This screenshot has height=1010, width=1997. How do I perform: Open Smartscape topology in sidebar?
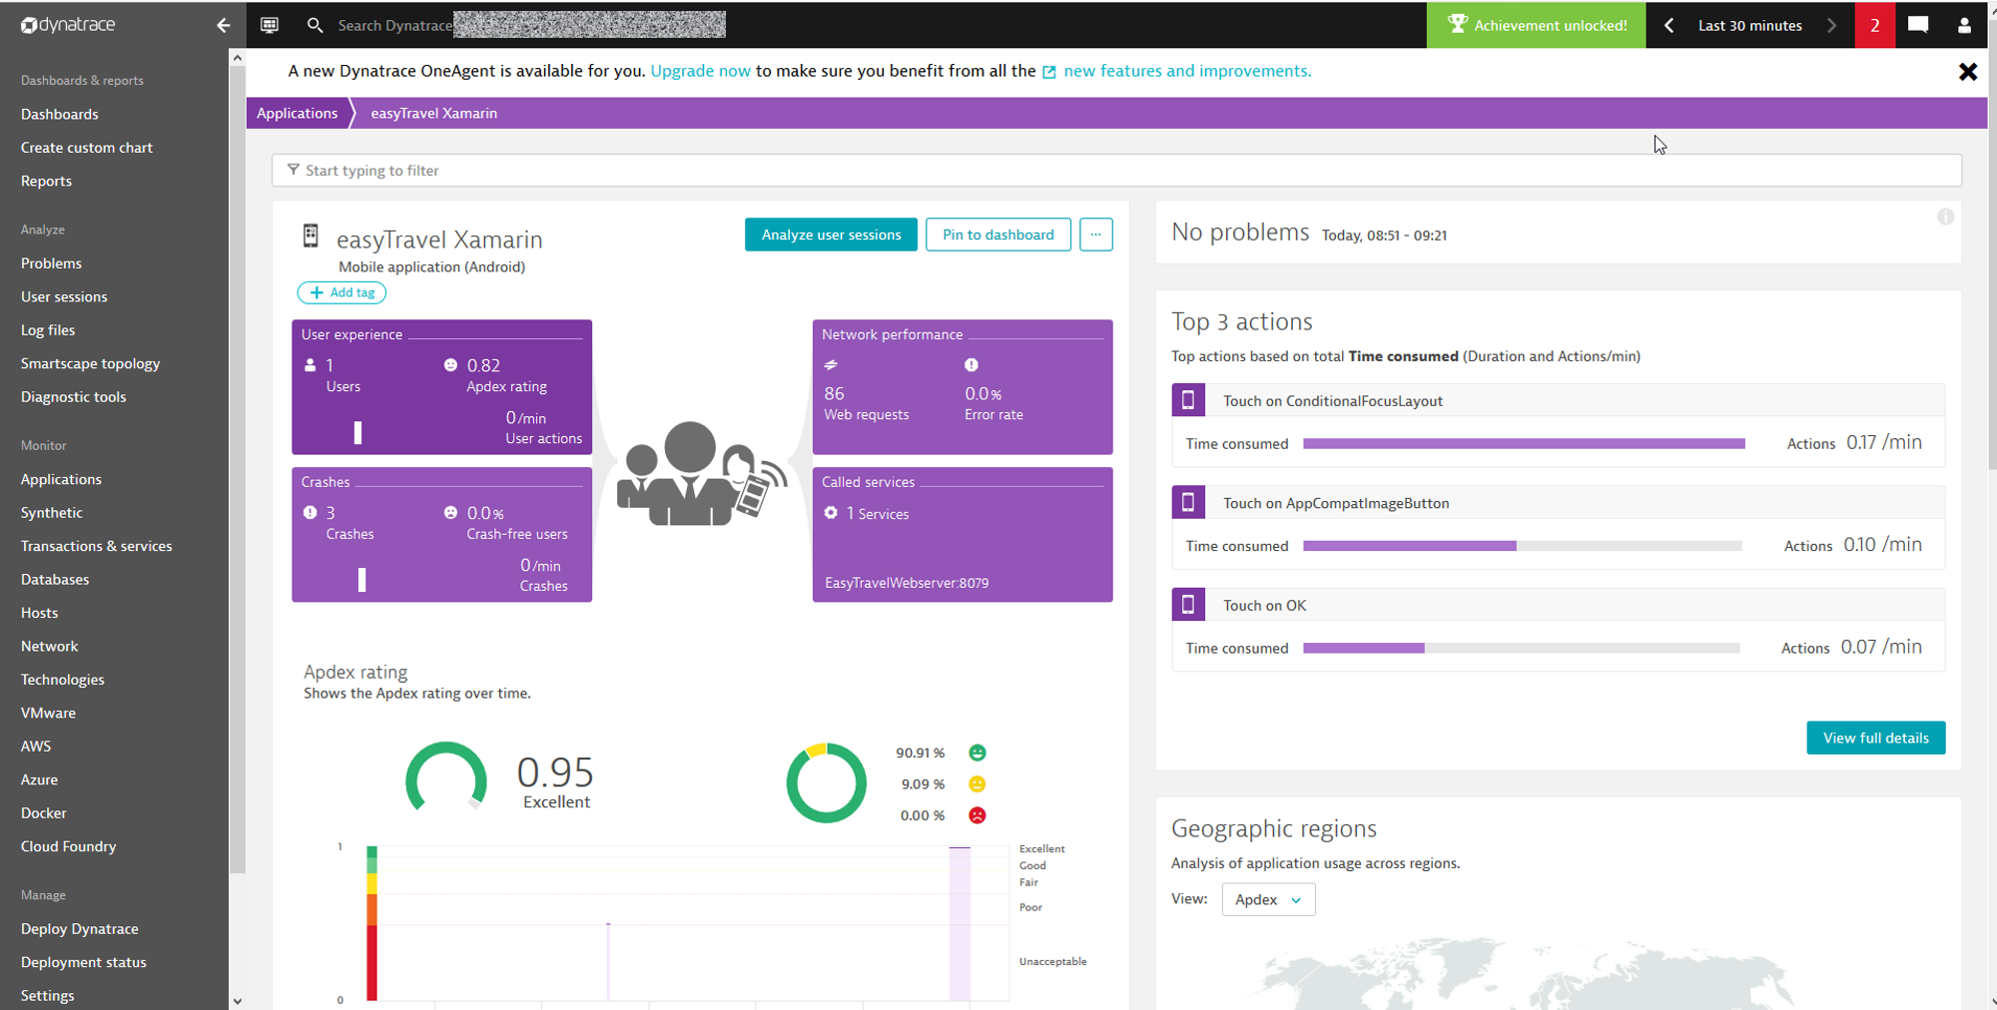coord(90,363)
